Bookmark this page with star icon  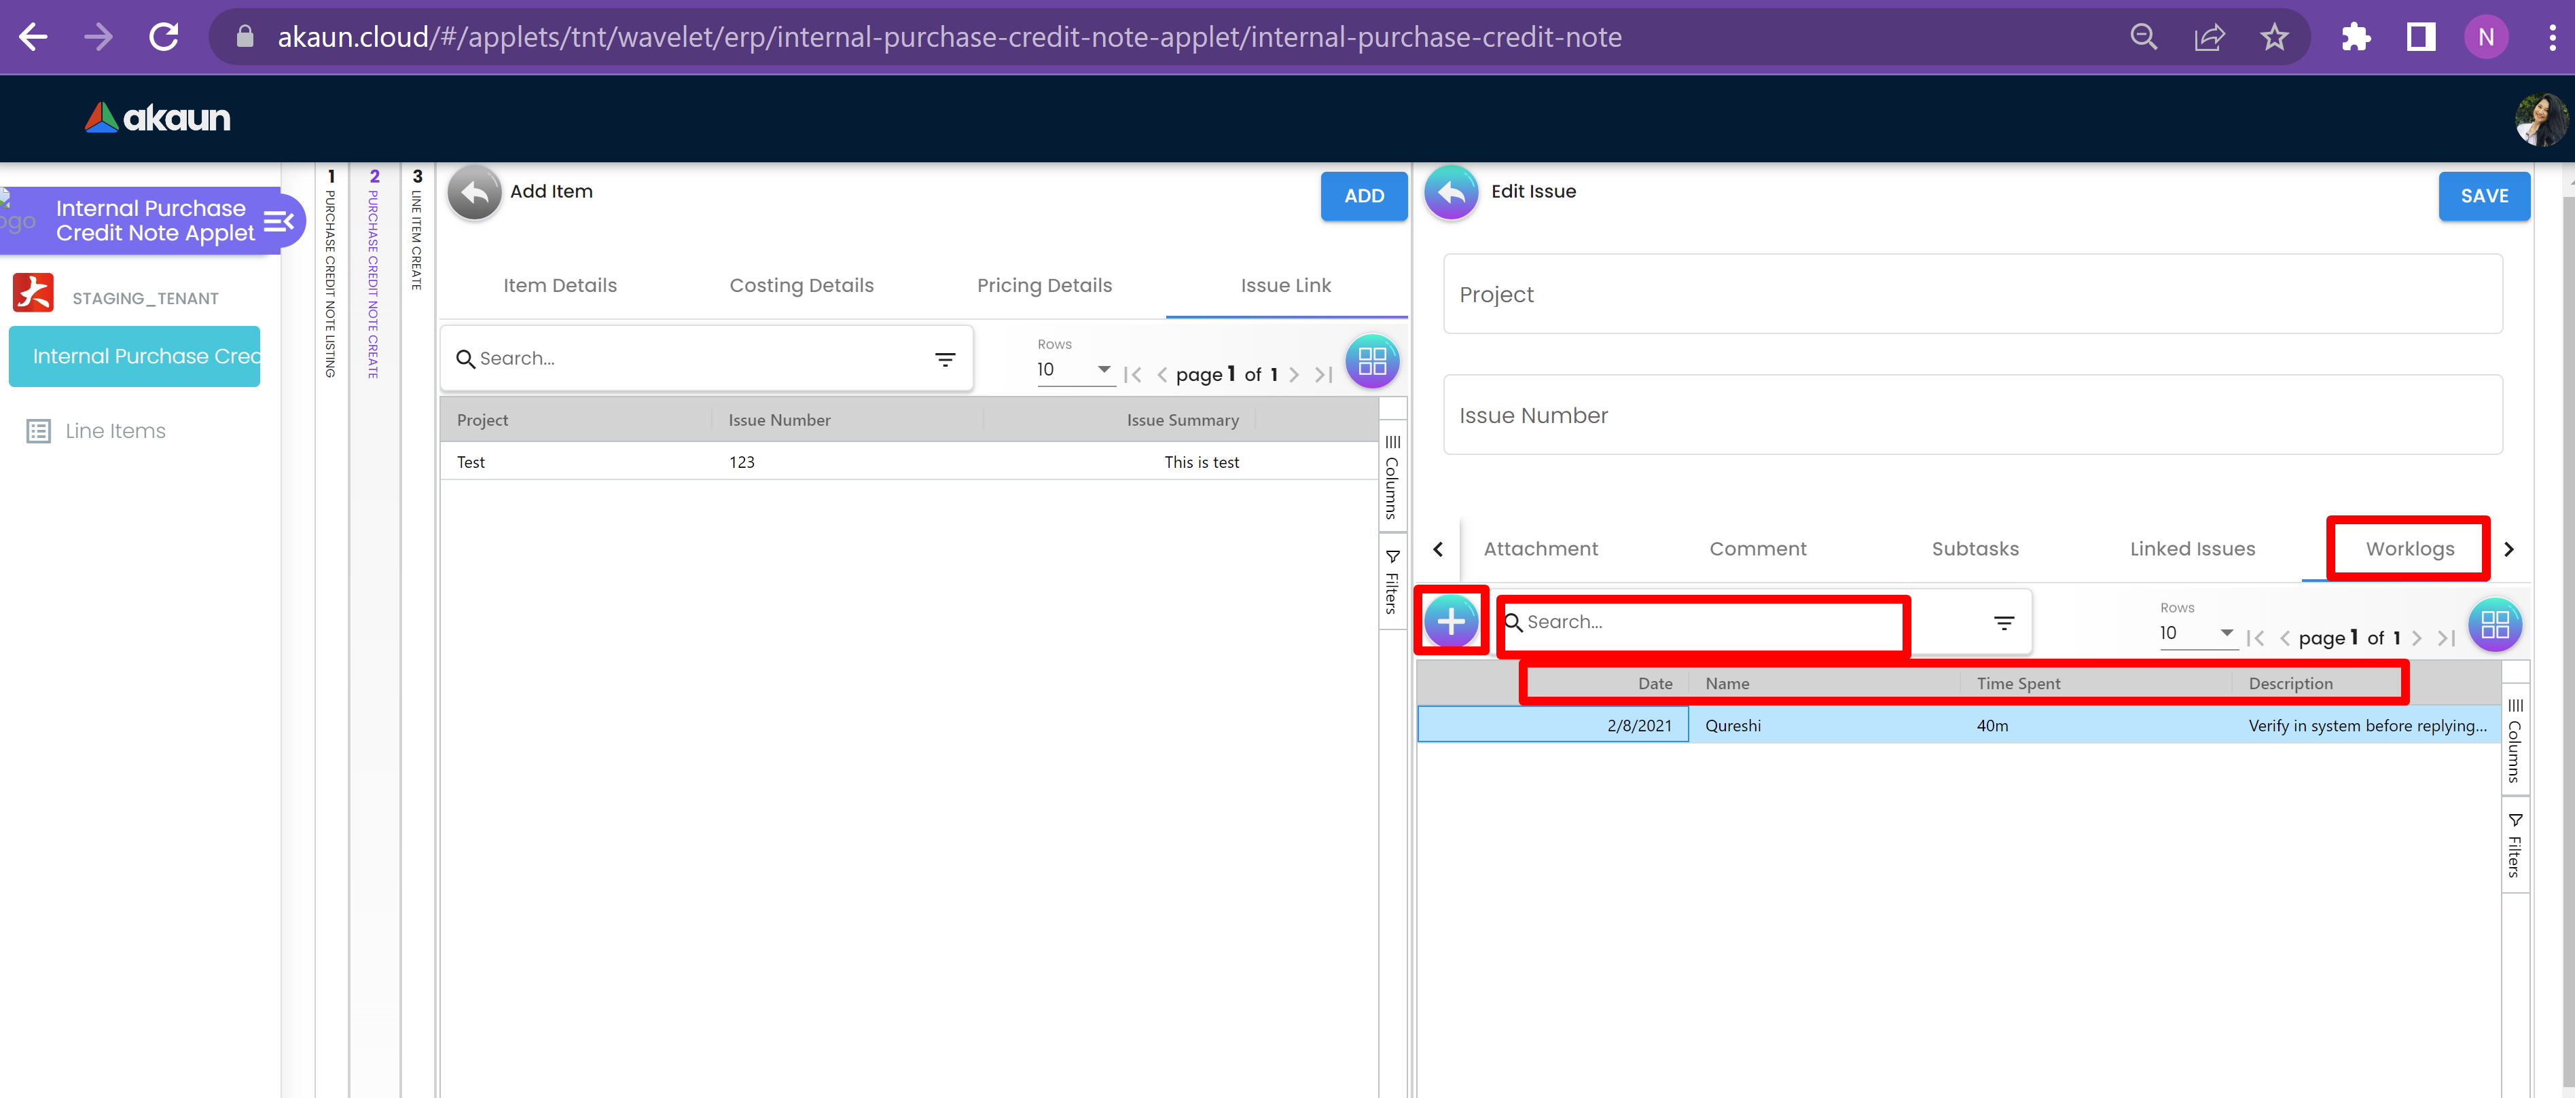pyautogui.click(x=2274, y=38)
